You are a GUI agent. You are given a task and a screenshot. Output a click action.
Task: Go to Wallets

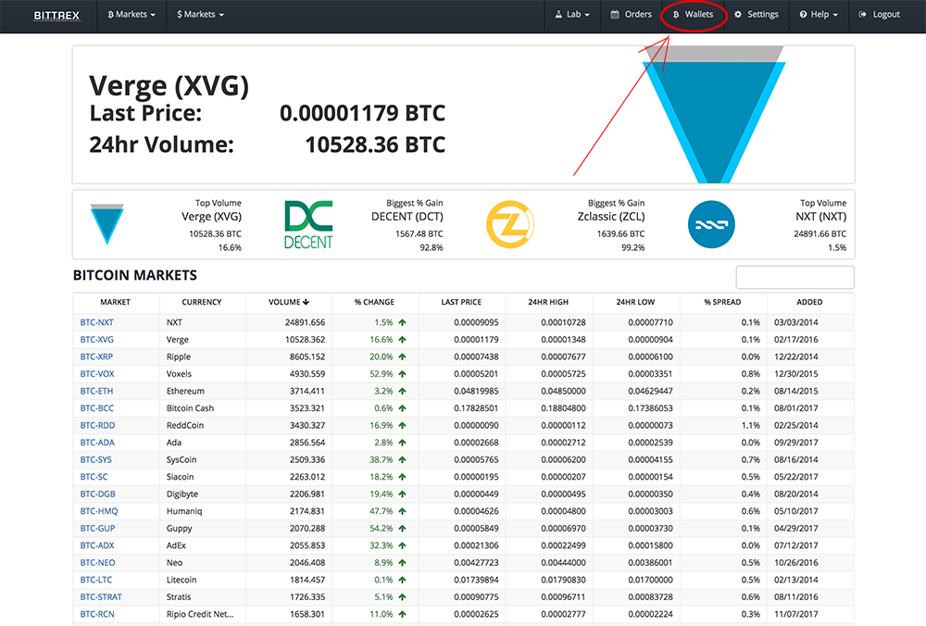(x=694, y=14)
